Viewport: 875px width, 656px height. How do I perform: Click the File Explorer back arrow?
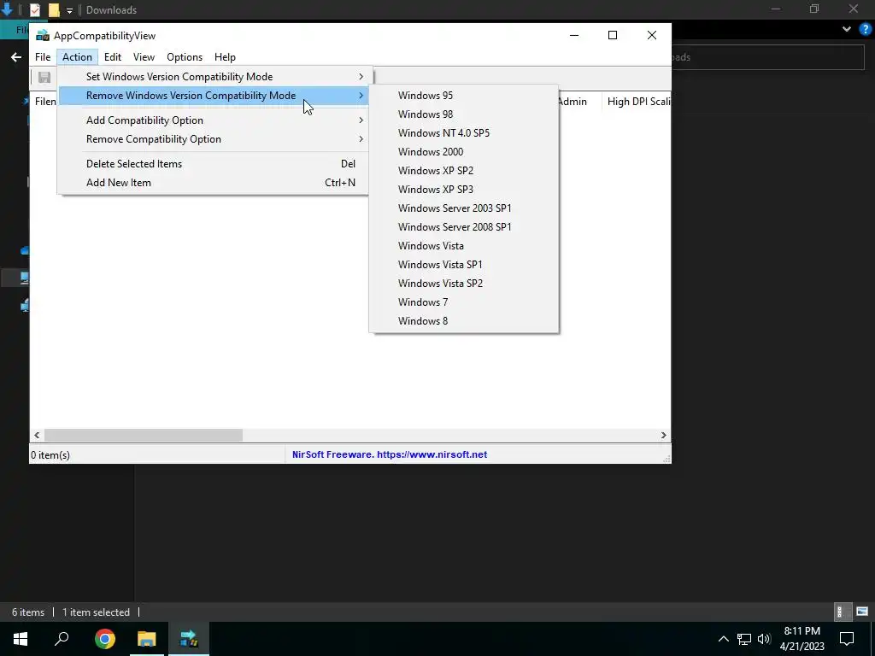[x=15, y=57]
